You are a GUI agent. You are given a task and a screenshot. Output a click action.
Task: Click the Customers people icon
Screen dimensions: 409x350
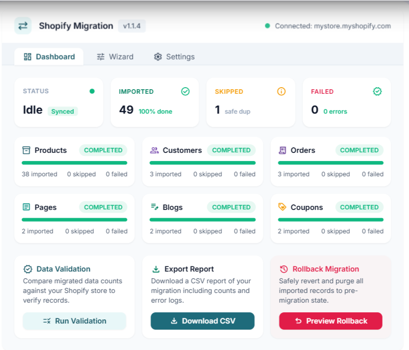tap(154, 150)
